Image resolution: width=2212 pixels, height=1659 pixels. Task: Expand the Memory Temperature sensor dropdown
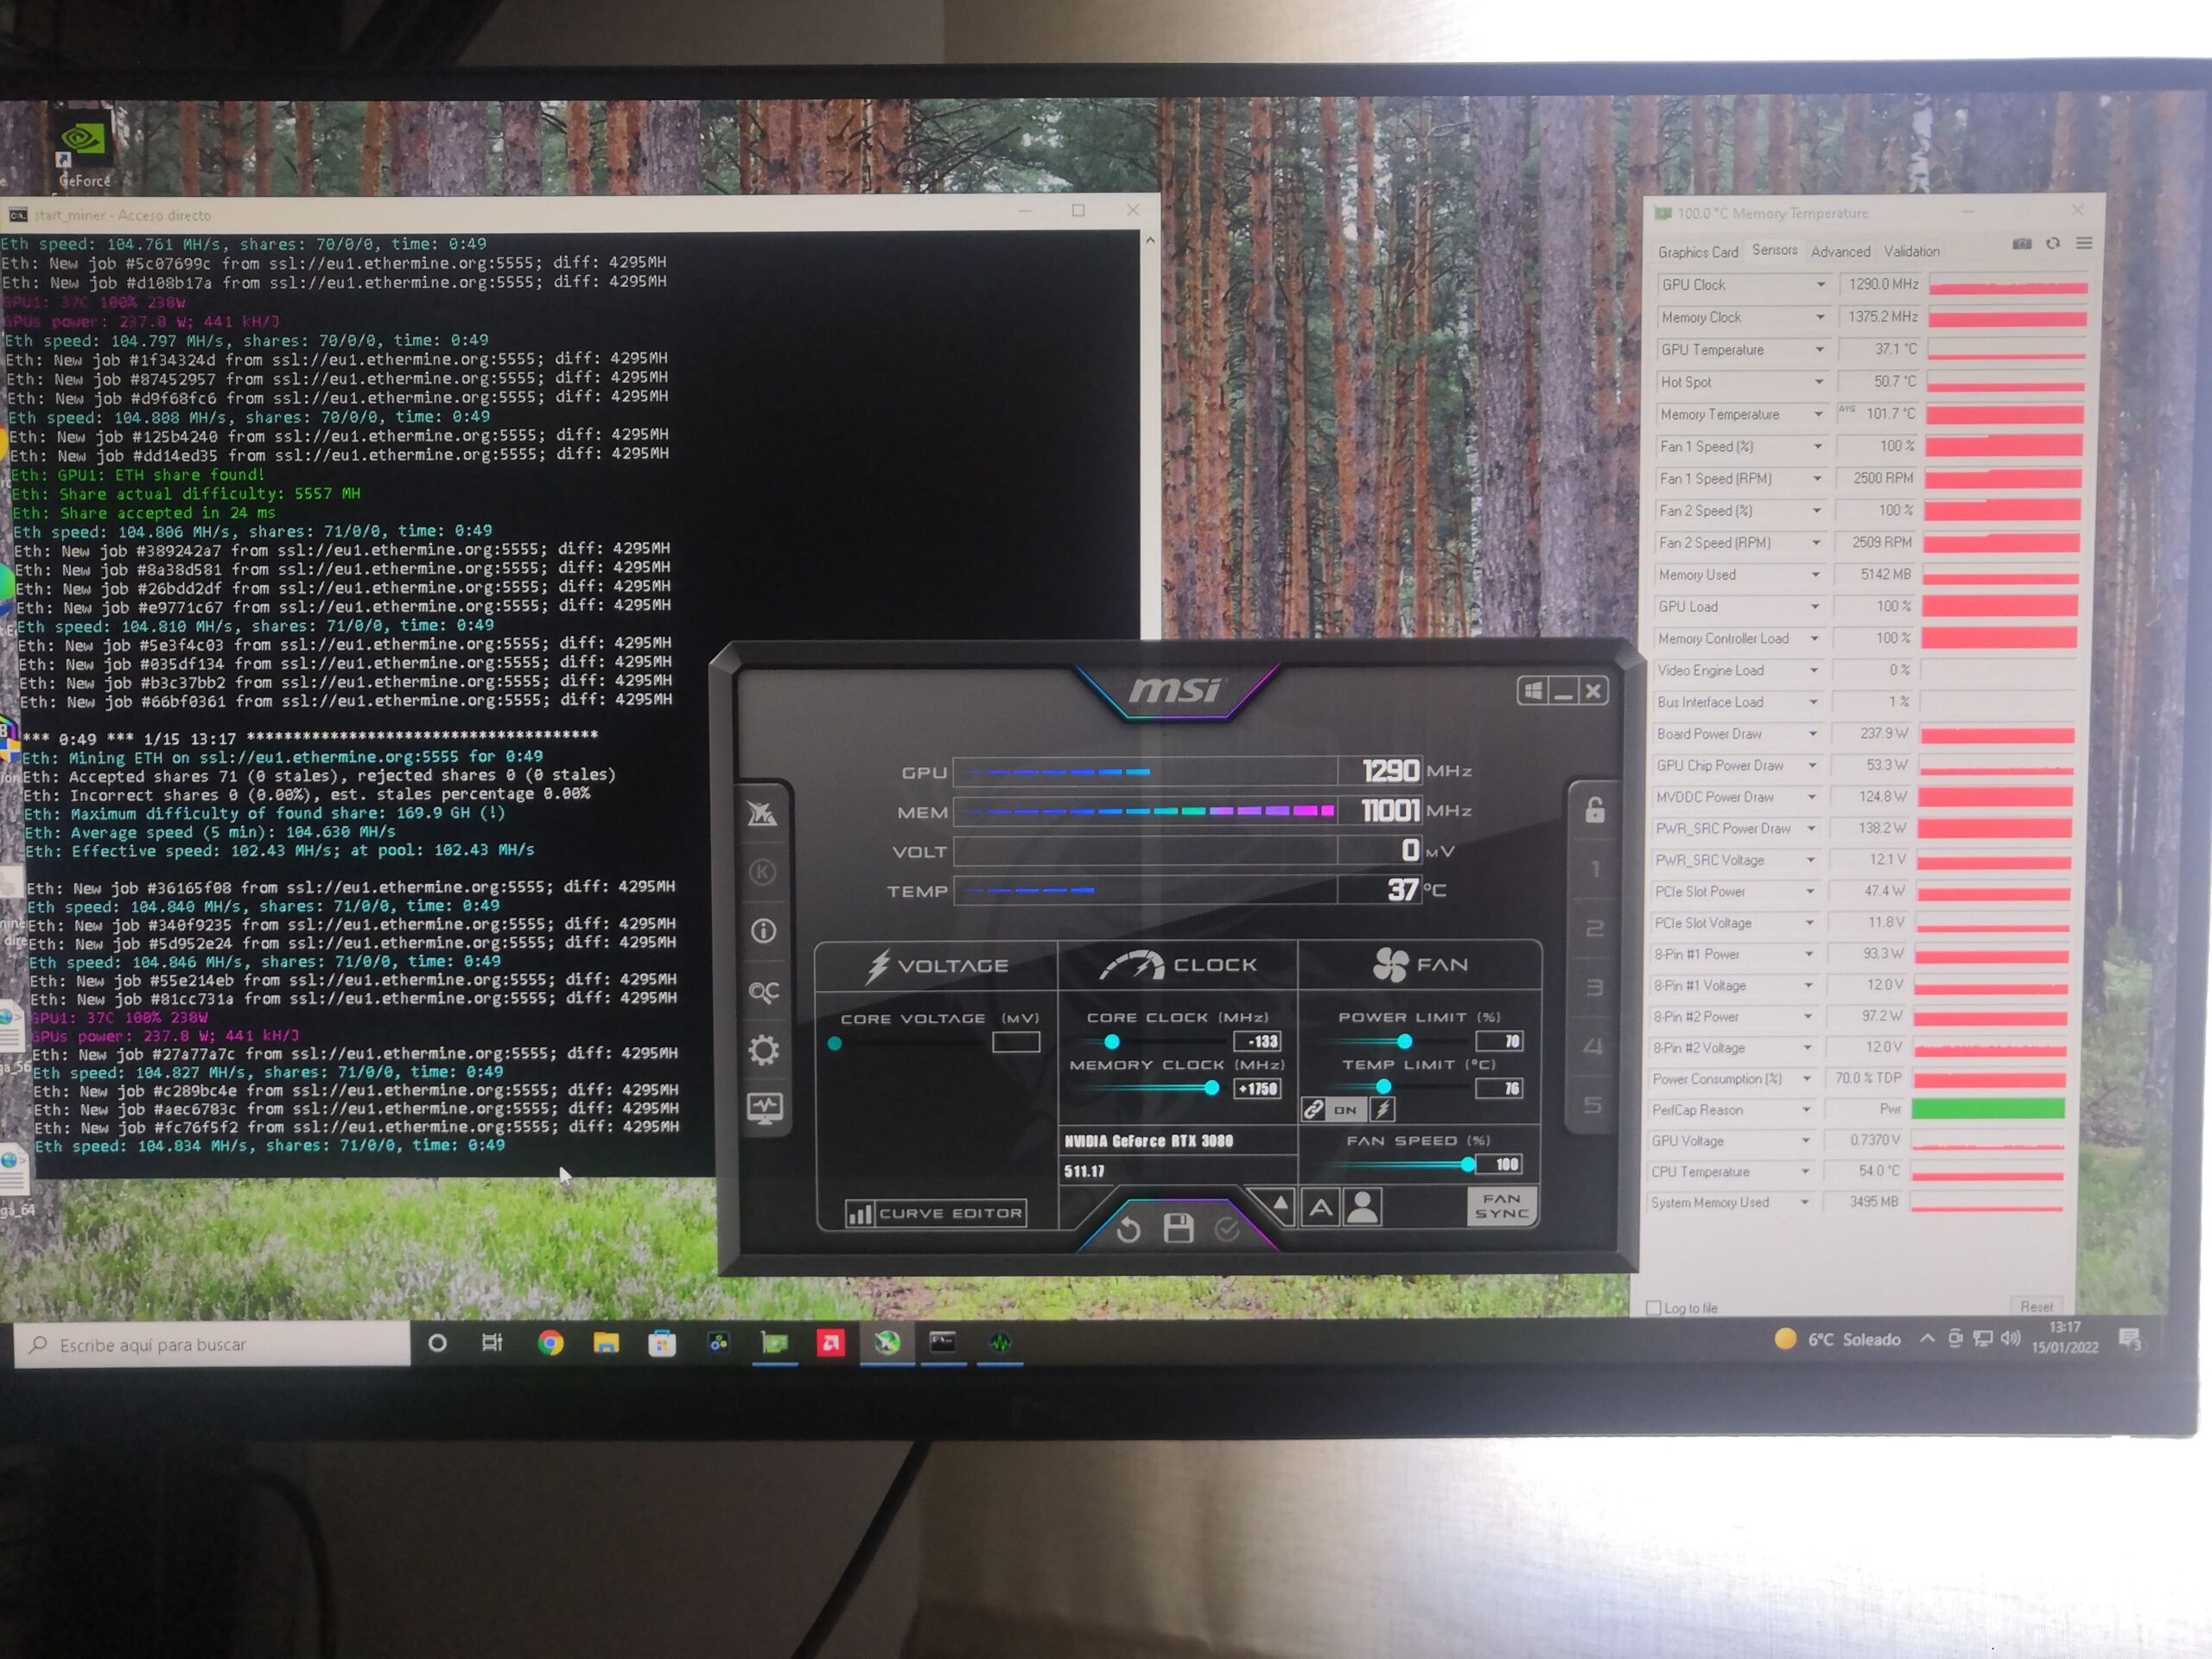click(1818, 414)
